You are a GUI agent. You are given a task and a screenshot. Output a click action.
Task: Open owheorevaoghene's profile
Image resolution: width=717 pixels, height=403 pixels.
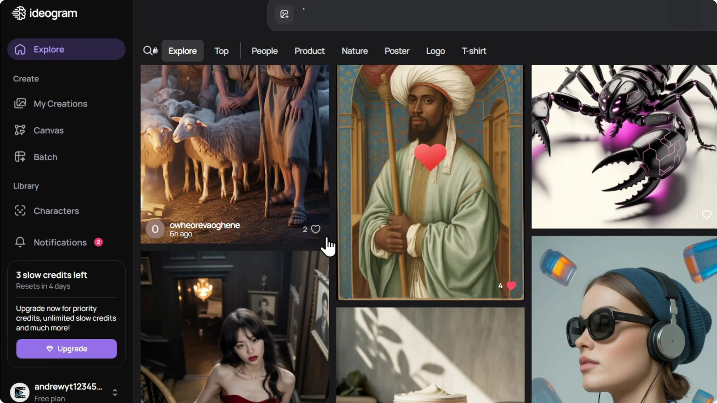(x=205, y=225)
